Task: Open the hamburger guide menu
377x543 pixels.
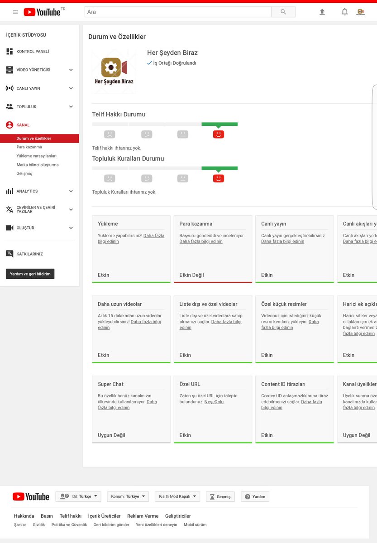Action: 15,12
